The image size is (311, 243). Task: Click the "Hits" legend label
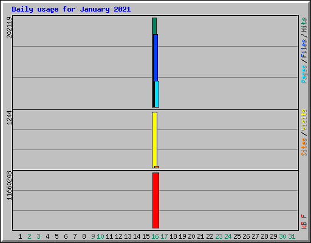pyautogui.click(x=304, y=25)
